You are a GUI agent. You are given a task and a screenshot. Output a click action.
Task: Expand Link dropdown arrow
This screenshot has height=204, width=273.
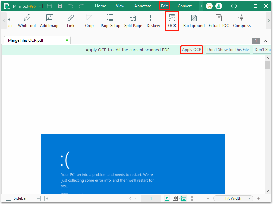point(71,31)
